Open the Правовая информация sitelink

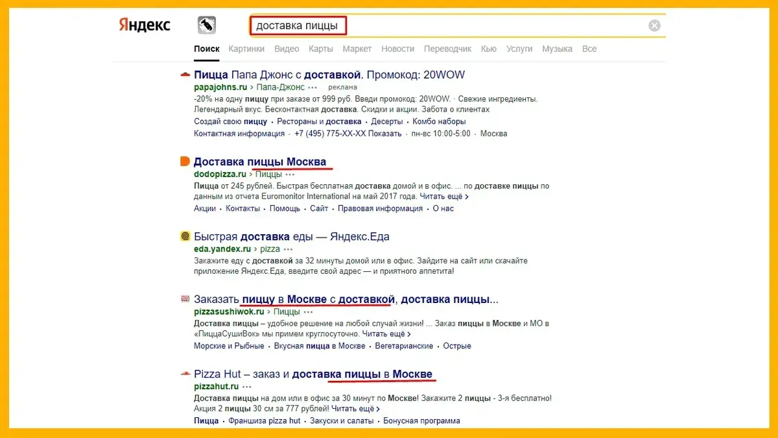point(381,208)
